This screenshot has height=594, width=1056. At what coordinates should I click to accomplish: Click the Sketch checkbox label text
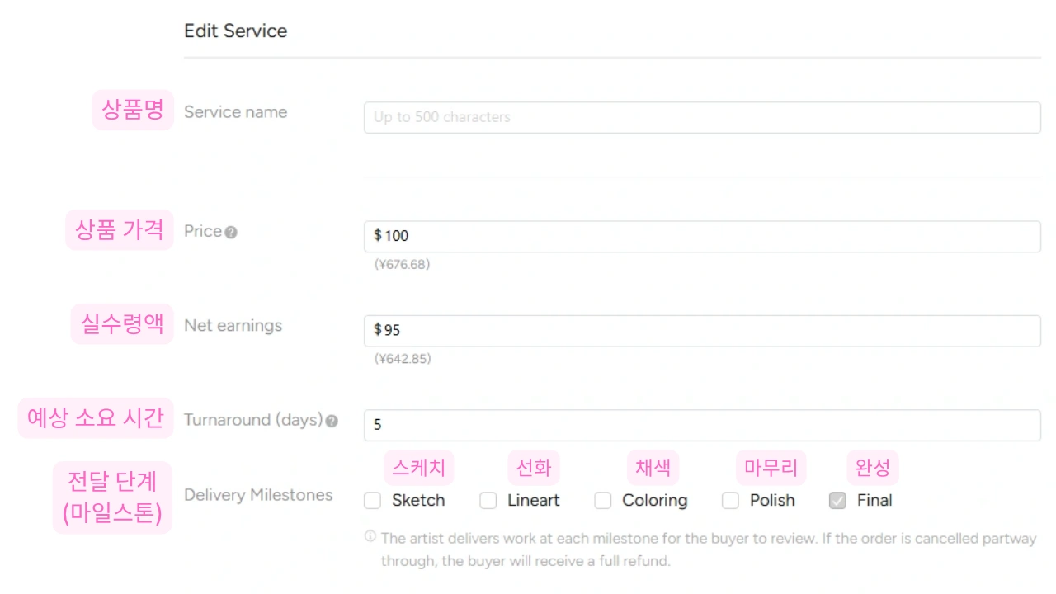click(418, 500)
